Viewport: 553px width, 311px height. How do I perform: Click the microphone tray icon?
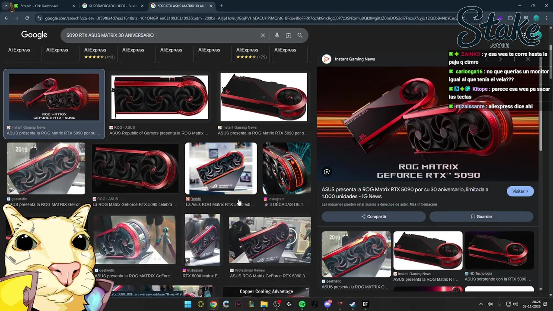click(x=499, y=305)
